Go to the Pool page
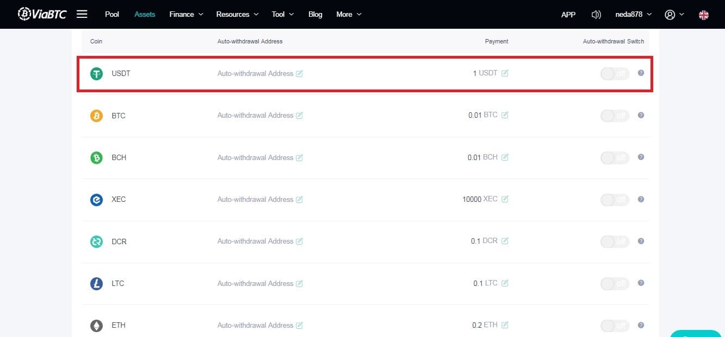725x337 pixels. 112,14
